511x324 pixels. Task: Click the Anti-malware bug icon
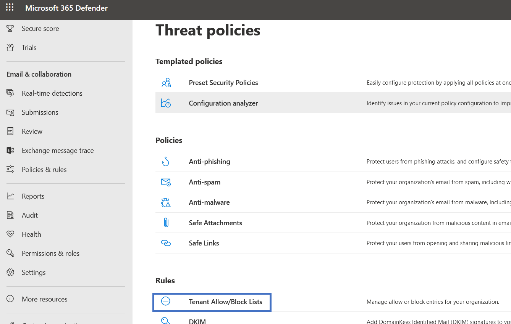click(x=166, y=202)
